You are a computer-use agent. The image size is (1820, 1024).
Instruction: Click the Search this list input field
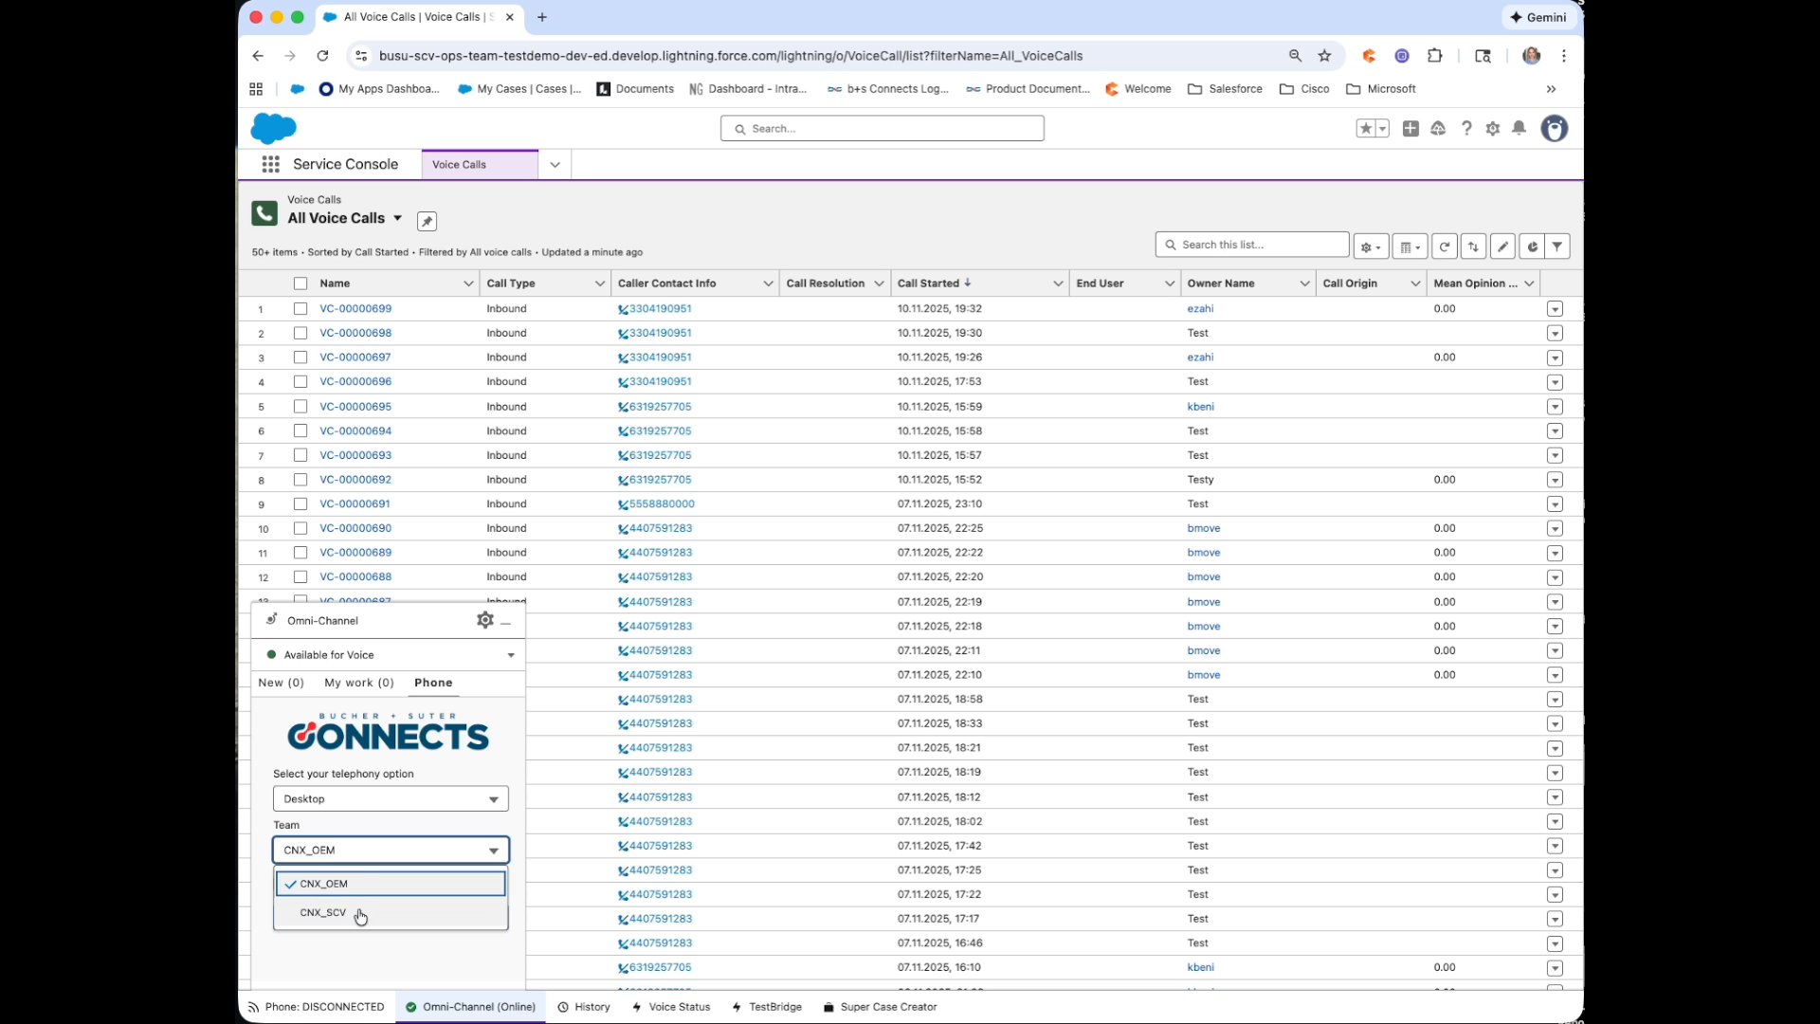coord(1251,244)
